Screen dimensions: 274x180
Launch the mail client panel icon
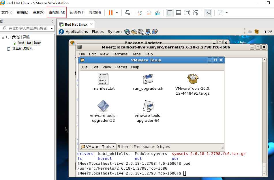tap(134, 32)
